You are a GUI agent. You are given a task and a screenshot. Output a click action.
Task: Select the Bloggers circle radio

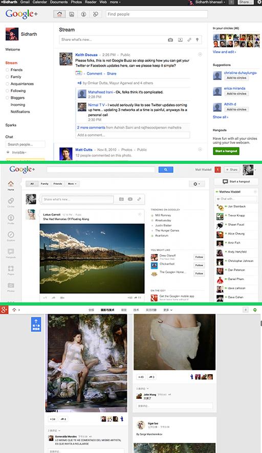[x=7, y=98]
